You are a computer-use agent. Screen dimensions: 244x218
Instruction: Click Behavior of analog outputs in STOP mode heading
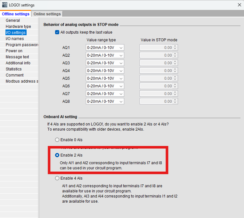tap(81, 25)
